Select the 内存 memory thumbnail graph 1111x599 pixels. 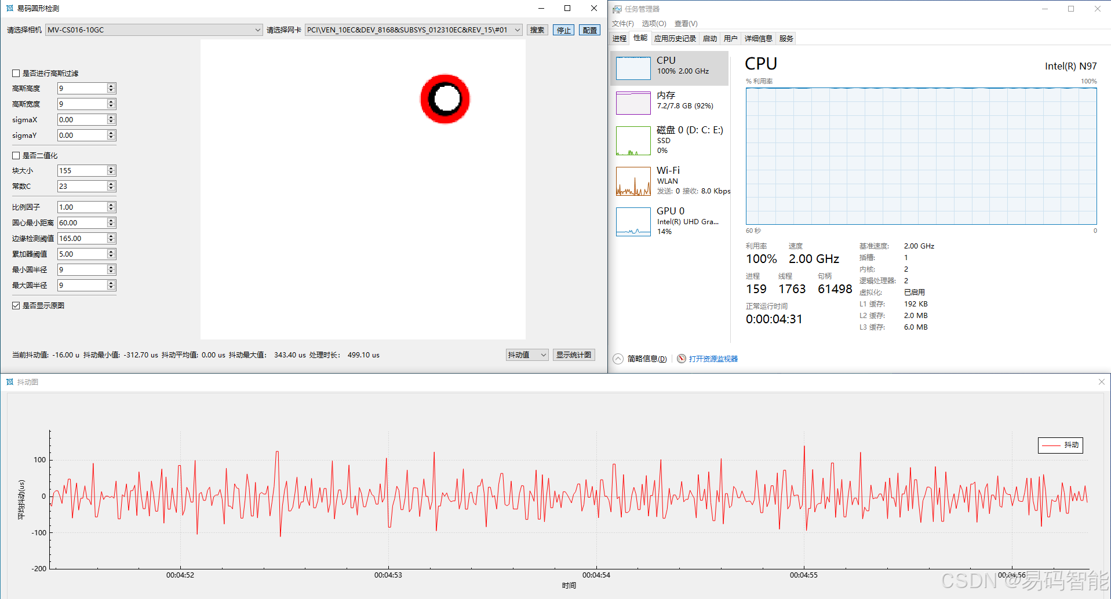coord(633,103)
